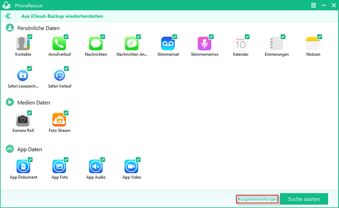339x208 pixels.
Task: Uncheck the Erinnerungen checkbox
Action: (x=283, y=37)
